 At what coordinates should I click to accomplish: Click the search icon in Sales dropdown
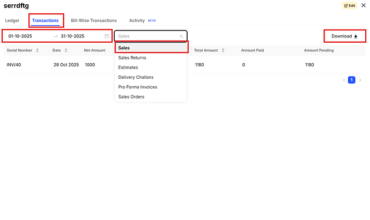pyautogui.click(x=181, y=36)
